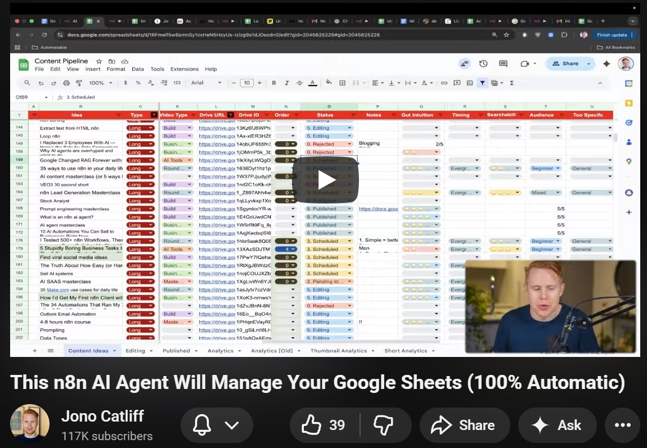Open the Sheets Format menu
647x448 pixels.
116,69
